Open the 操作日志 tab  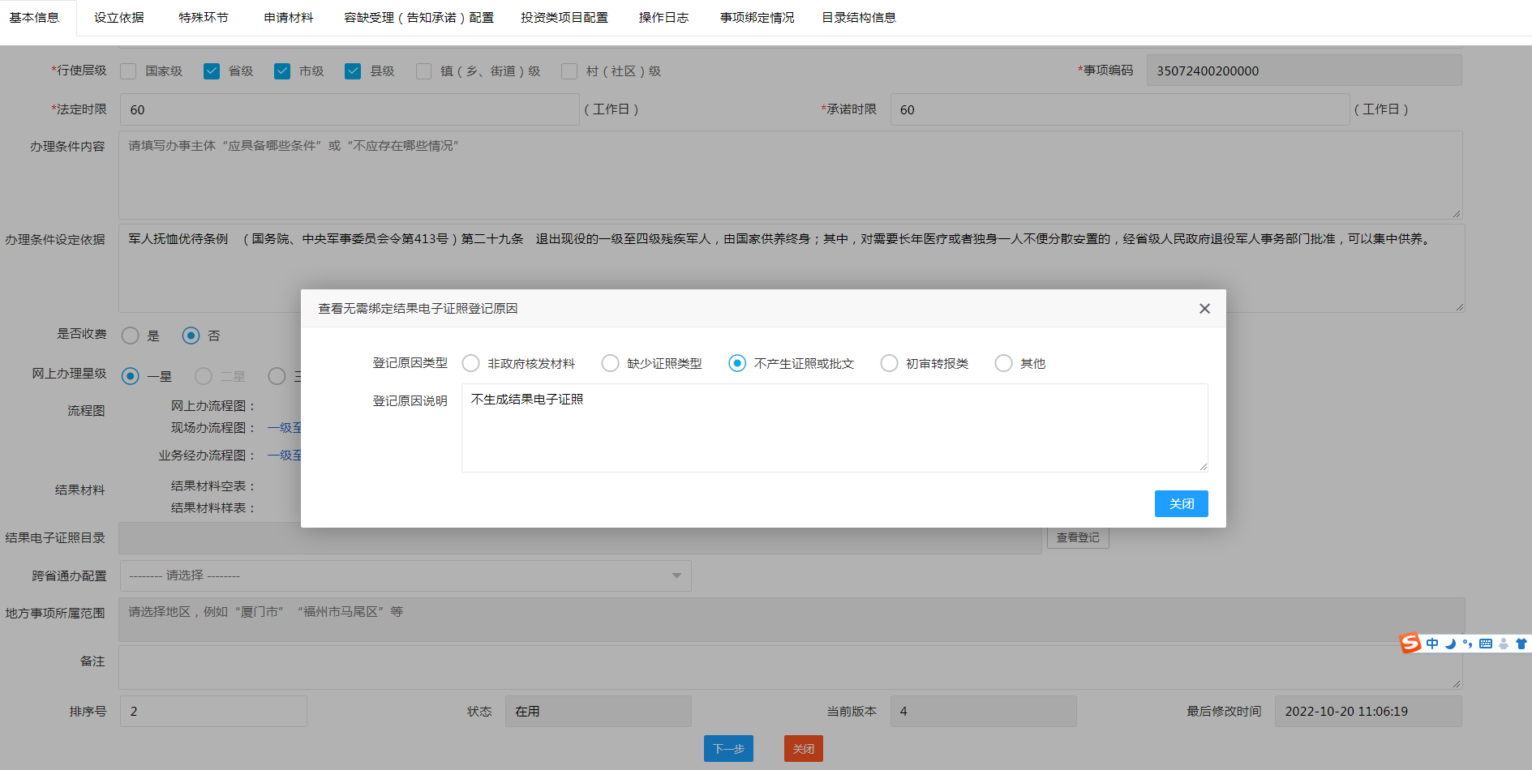(x=663, y=18)
